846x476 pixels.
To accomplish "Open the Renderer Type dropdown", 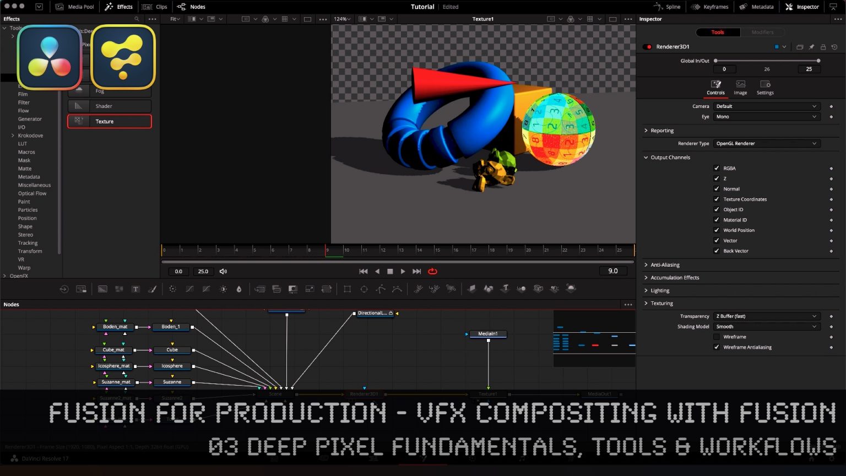I will (766, 143).
